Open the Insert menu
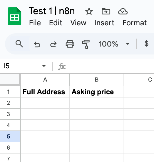Viewport: 154px width, 162px height. coord(104,23)
